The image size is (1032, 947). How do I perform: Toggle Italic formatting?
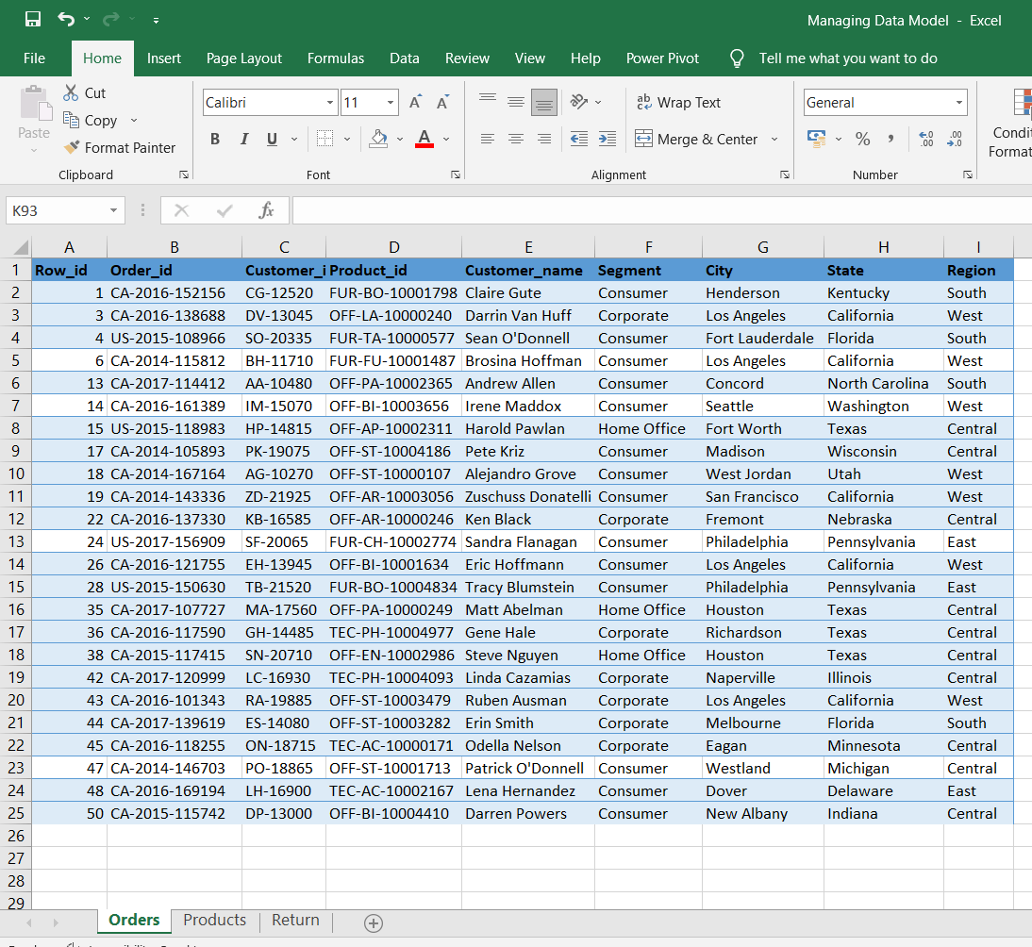pyautogui.click(x=244, y=139)
